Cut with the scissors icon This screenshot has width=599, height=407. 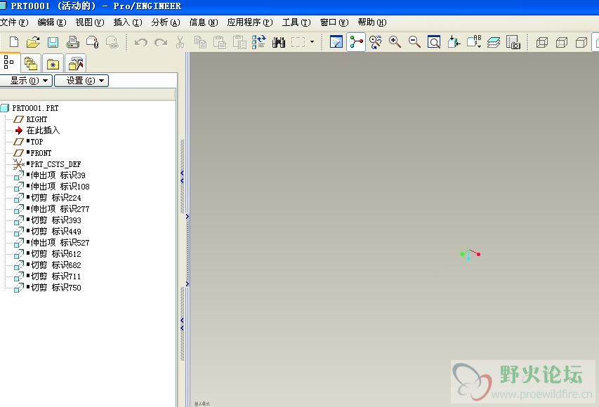180,42
